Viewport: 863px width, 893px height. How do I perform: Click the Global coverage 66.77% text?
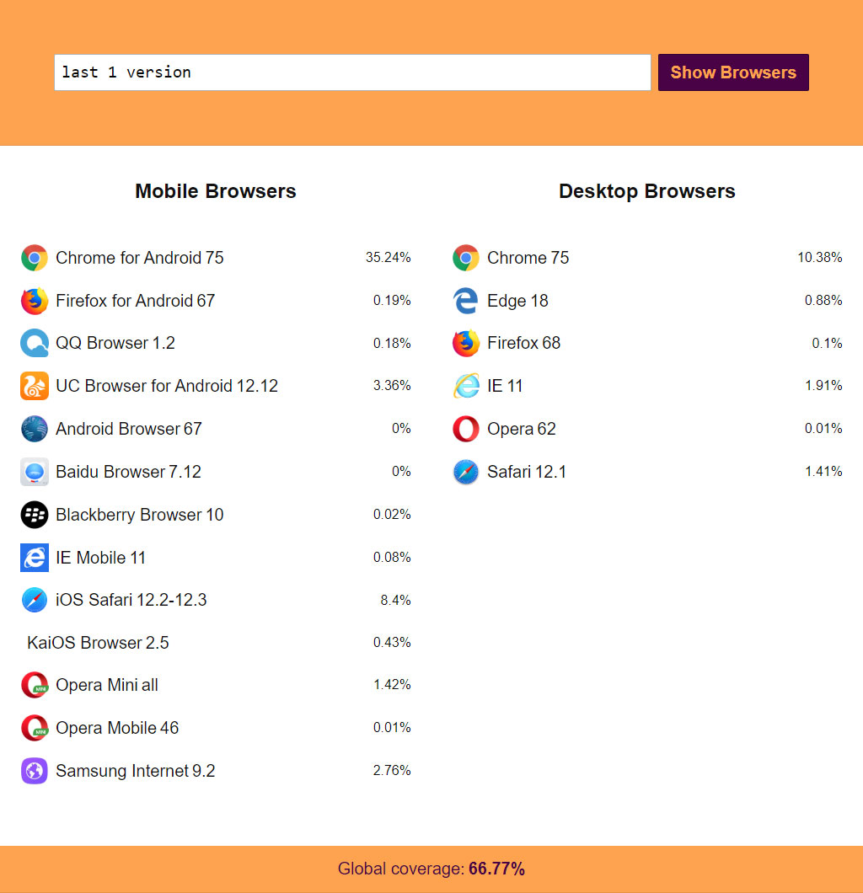point(431,869)
